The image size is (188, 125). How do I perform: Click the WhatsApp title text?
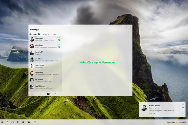pyautogui.click(x=34, y=29)
